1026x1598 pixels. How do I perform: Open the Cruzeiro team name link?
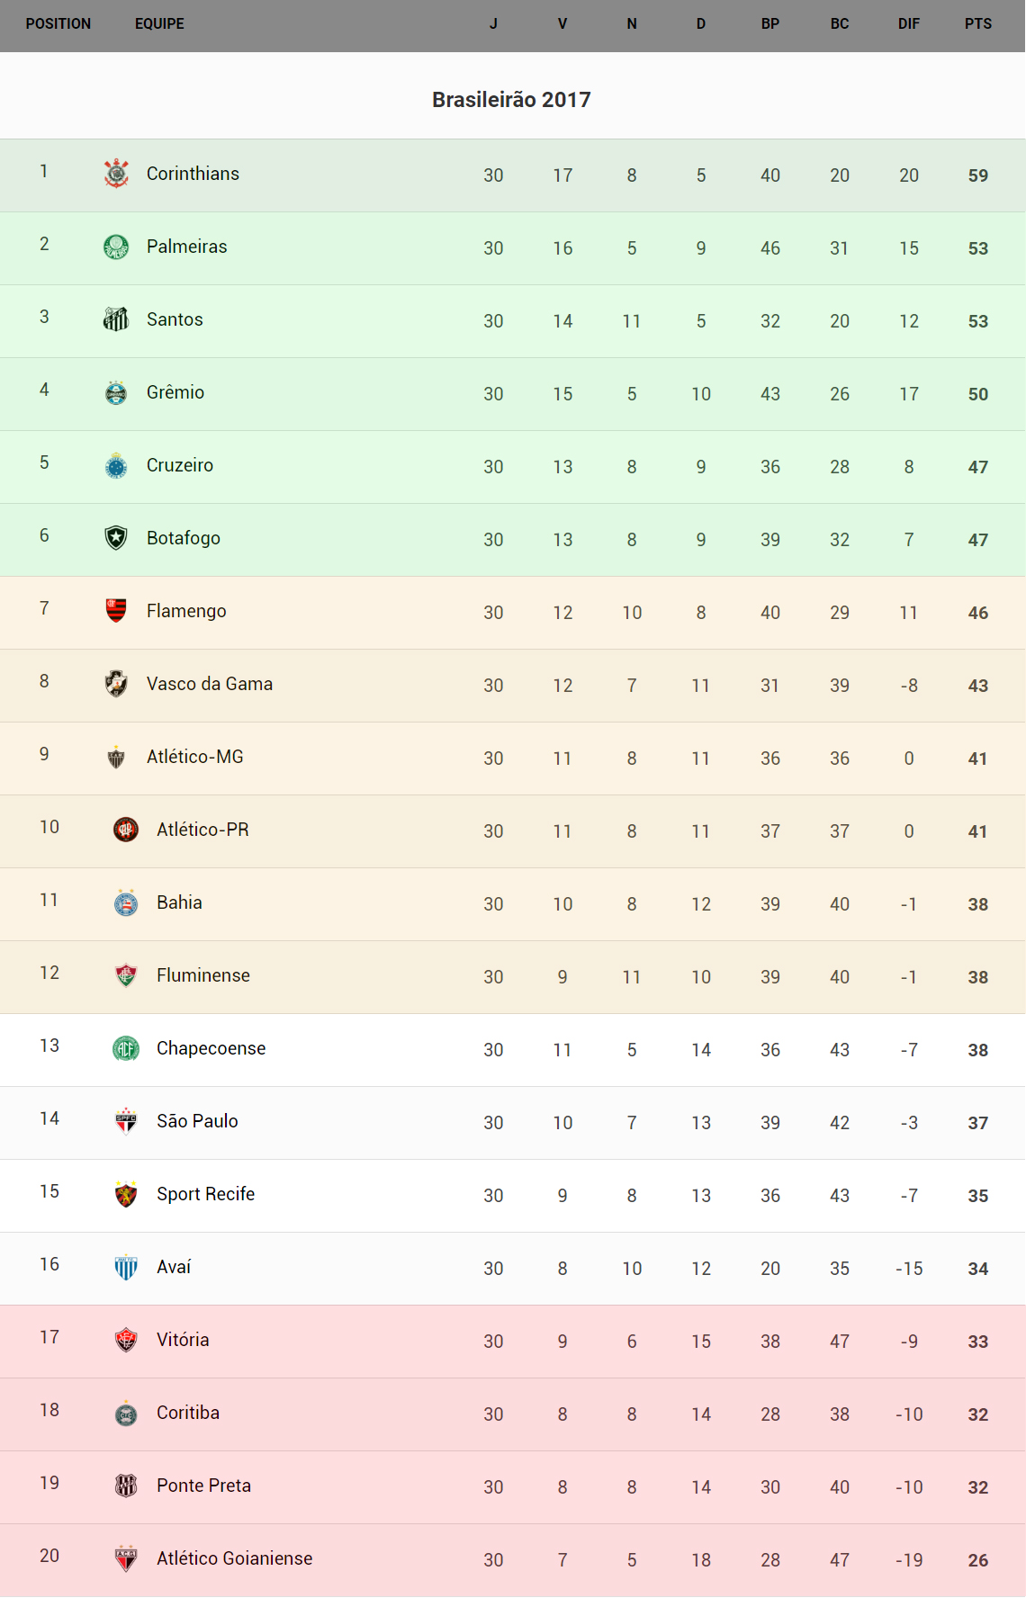[180, 465]
